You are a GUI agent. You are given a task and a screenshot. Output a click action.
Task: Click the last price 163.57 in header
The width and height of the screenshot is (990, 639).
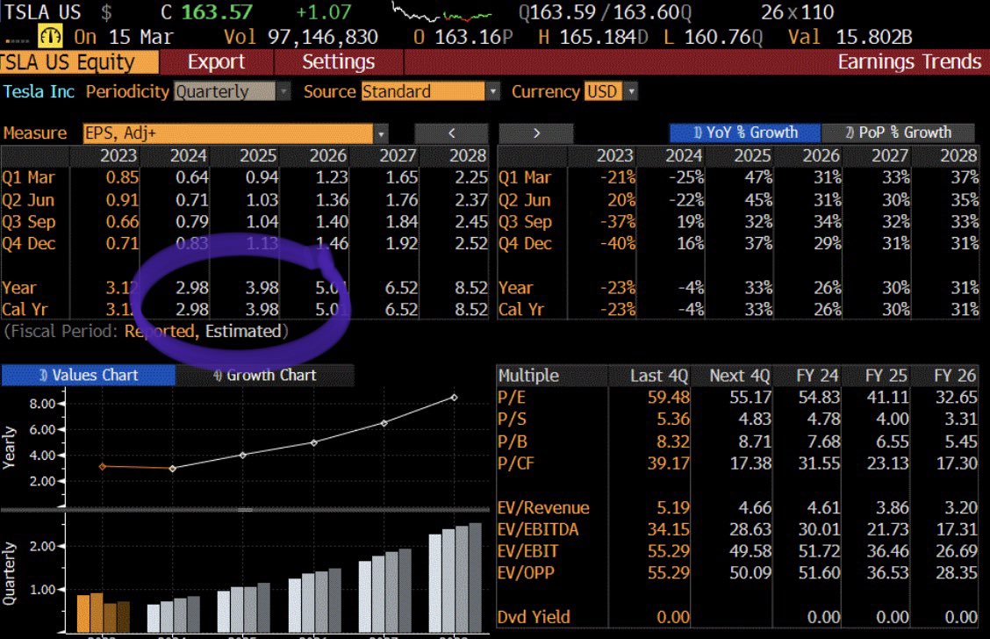(217, 12)
